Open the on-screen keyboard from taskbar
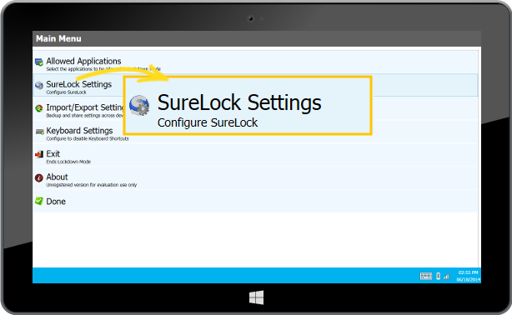This screenshot has width=512, height=315. pos(426,276)
